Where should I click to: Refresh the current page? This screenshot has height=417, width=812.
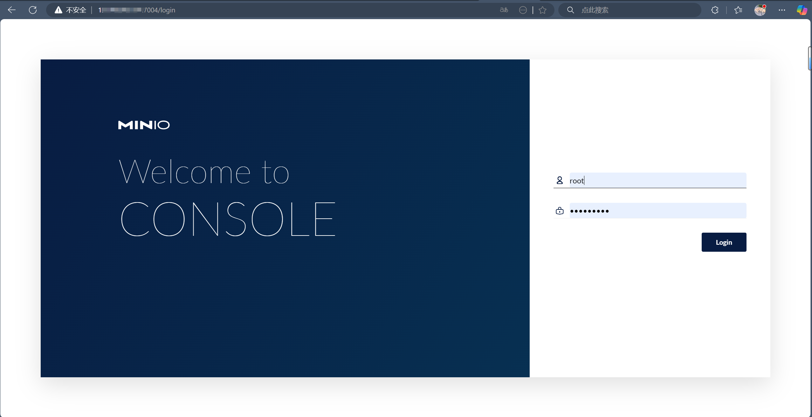[33, 10]
